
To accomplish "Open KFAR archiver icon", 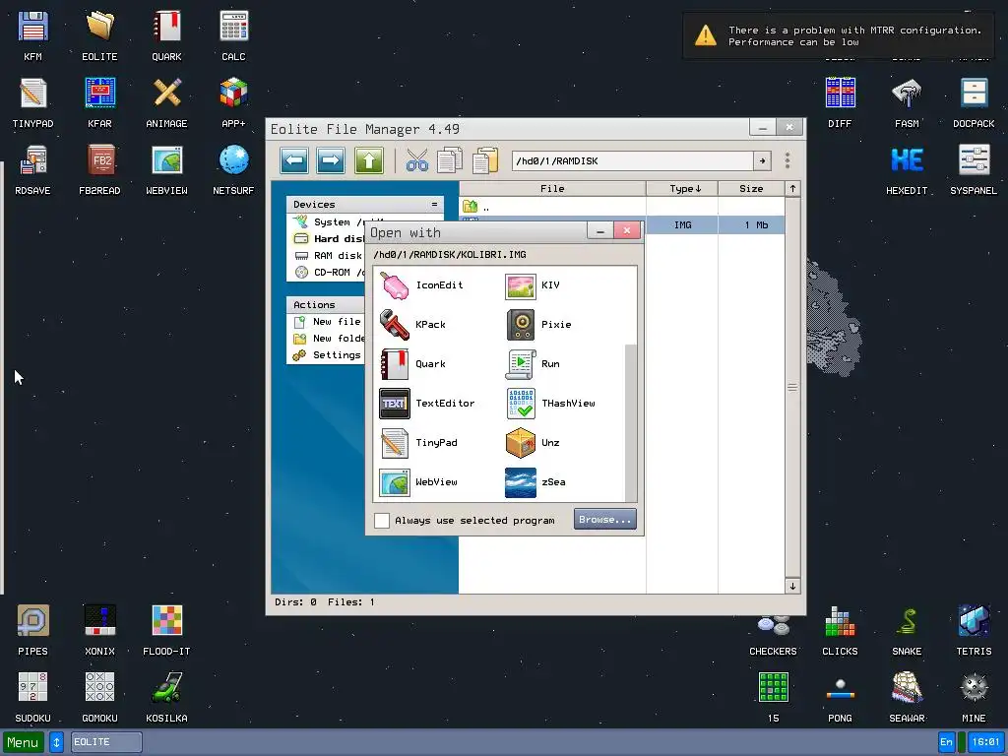I will tap(99, 102).
